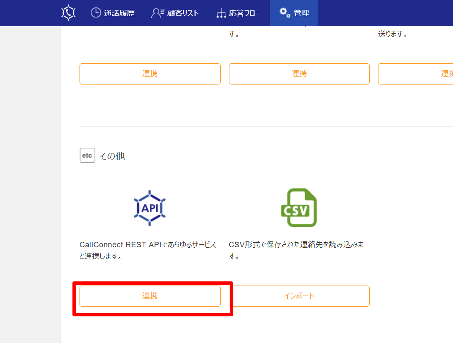The width and height of the screenshot is (453, 343).
Task: Click the etc icon next to その他
Action: (87, 155)
